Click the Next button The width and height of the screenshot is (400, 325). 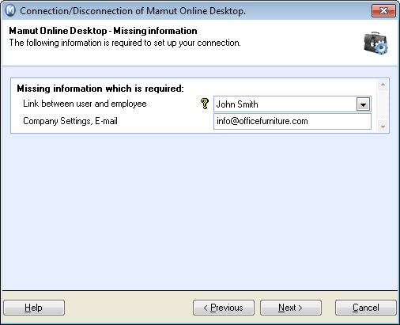click(291, 308)
